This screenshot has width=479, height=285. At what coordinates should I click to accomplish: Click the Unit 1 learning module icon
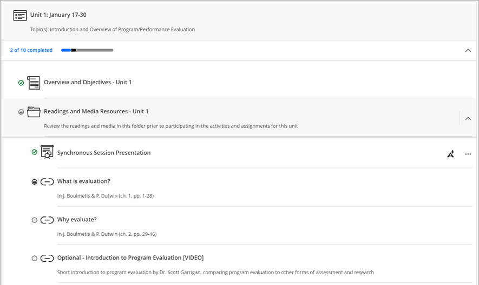[x=20, y=15]
